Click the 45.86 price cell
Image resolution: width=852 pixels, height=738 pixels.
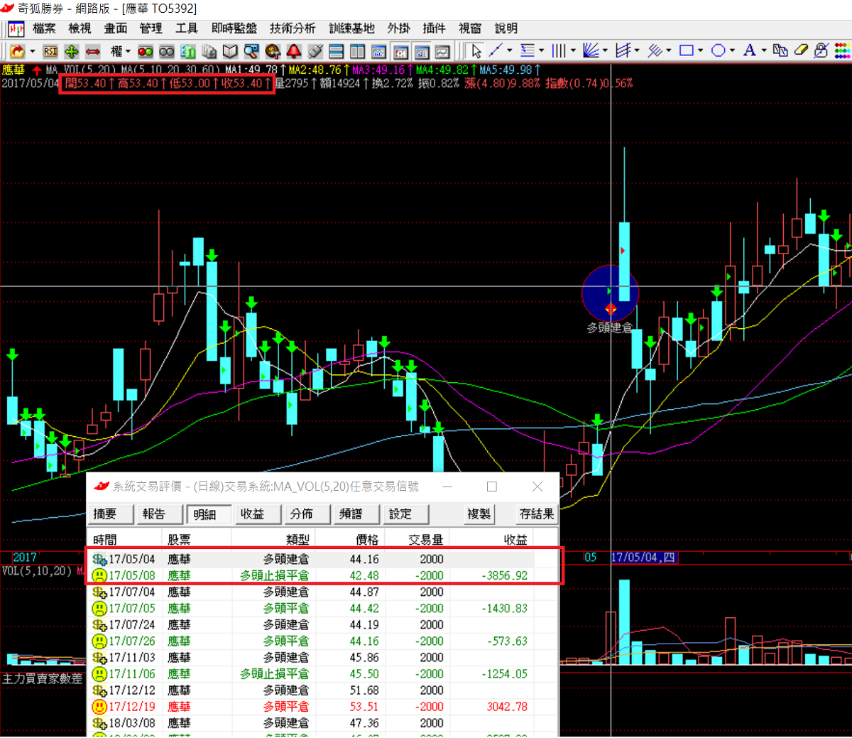(x=364, y=658)
